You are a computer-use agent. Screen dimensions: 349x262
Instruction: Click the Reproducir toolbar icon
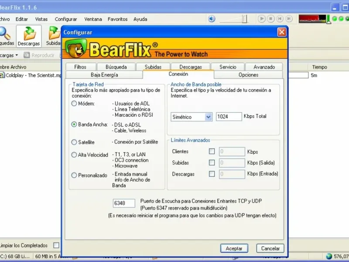[27, 55]
